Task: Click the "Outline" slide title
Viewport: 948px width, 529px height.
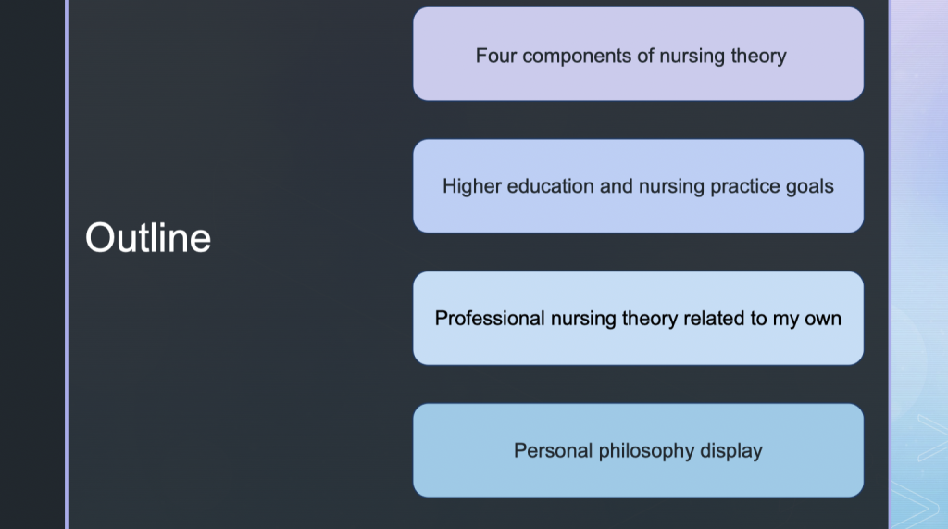Action: (x=148, y=238)
